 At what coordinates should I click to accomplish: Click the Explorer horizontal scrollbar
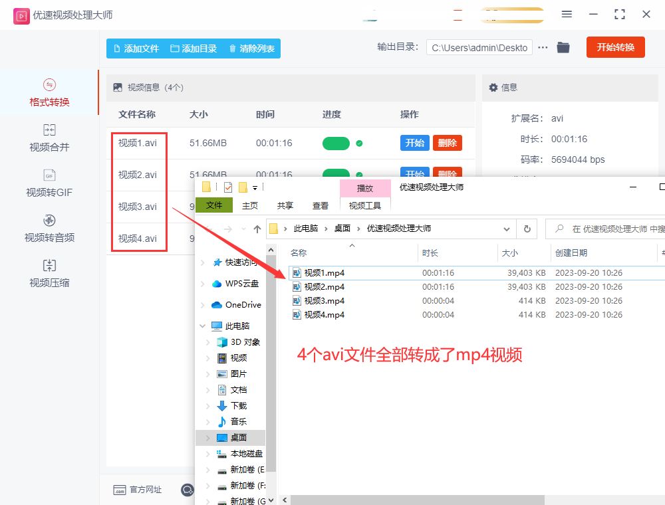(x=418, y=500)
